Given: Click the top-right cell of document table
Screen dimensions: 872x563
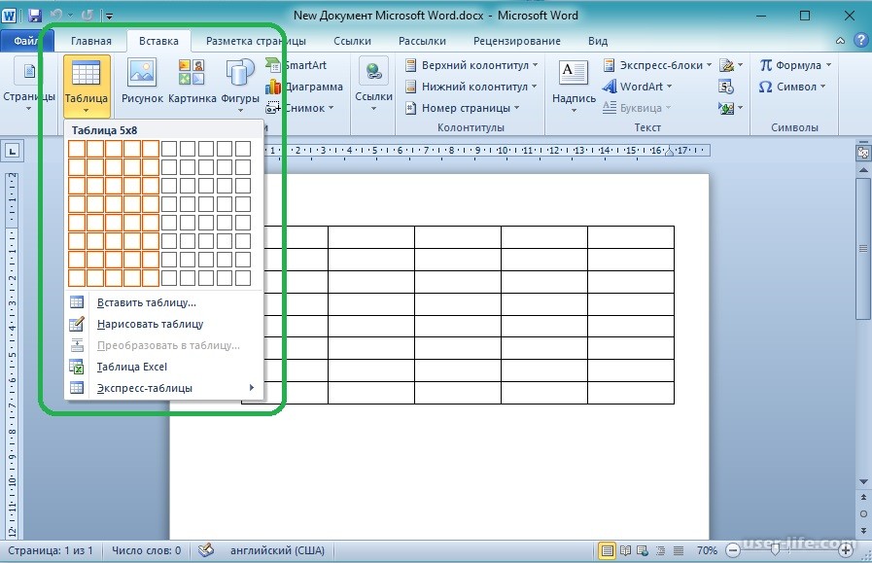Looking at the screenshot, I should coord(631,237).
